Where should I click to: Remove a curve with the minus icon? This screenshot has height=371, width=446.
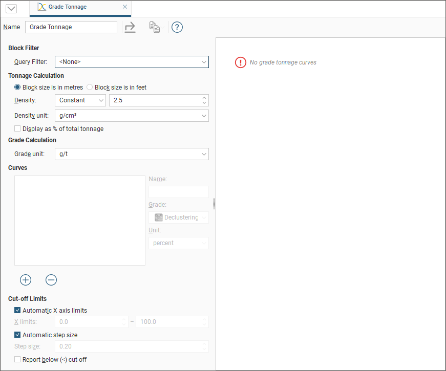(x=51, y=280)
